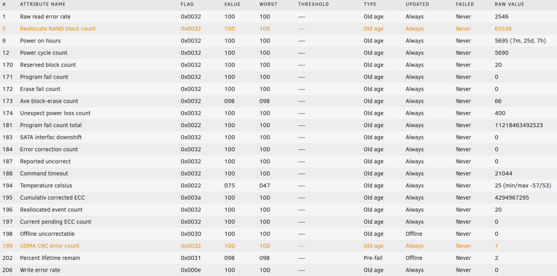This screenshot has width=557, height=276.
Task: Click the RAW VALUE column header
Action: point(510,4)
